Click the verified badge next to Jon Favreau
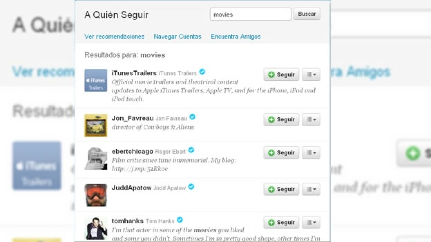Image resolution: width=431 pixels, height=242 pixels. click(193, 117)
